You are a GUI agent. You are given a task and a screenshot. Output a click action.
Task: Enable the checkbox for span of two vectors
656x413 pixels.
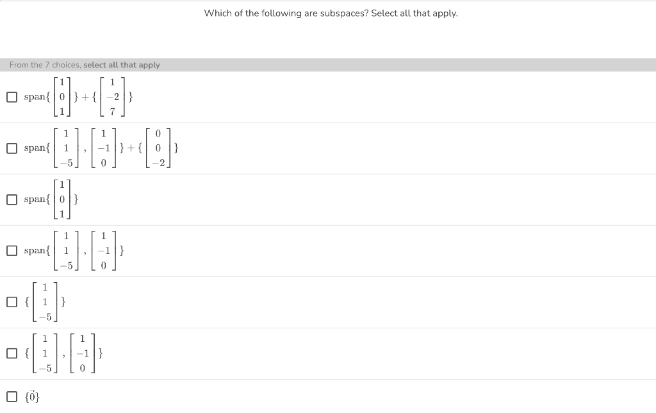coord(12,251)
